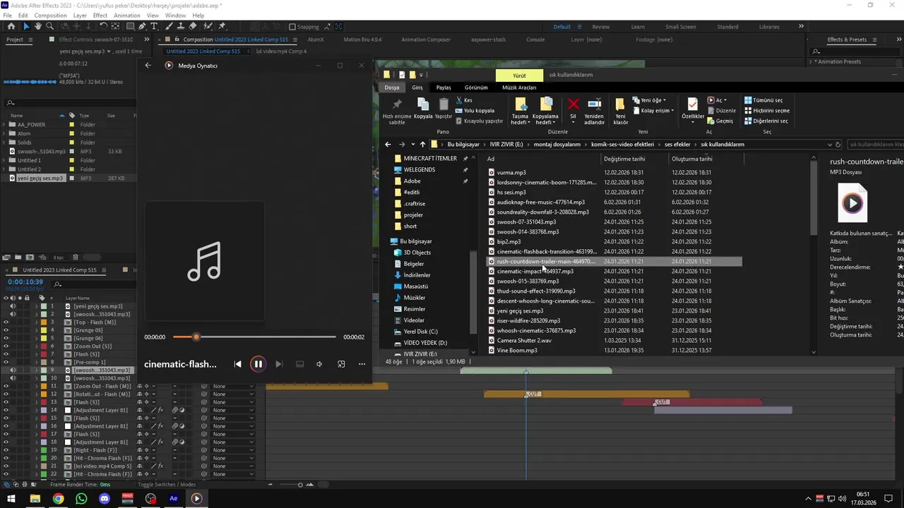
Task: Select the Hand tool
Action: 37,26
